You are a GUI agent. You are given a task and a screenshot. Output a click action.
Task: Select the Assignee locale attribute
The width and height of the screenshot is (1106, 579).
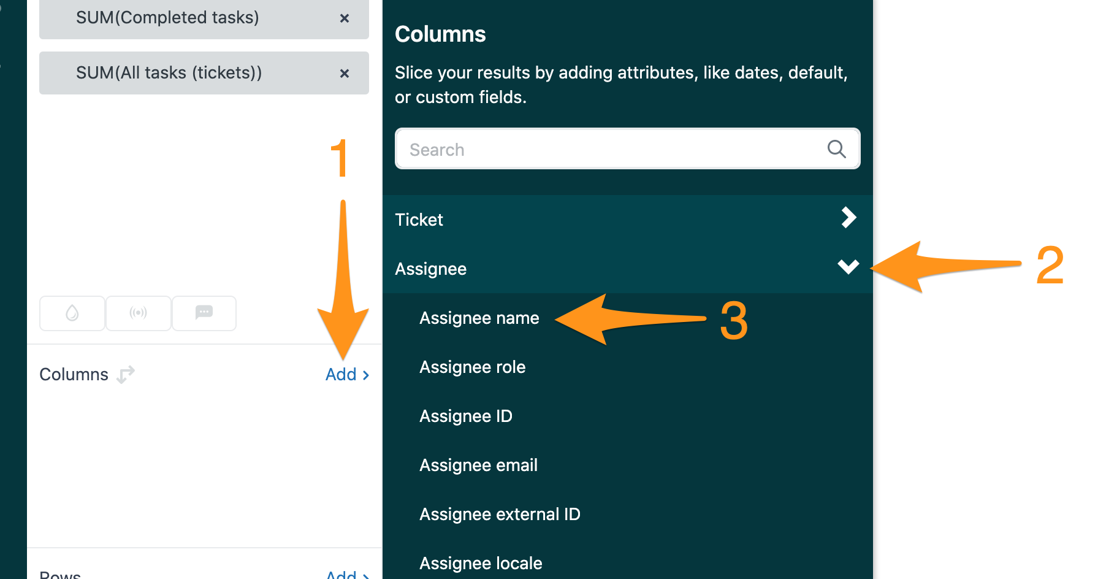(481, 563)
